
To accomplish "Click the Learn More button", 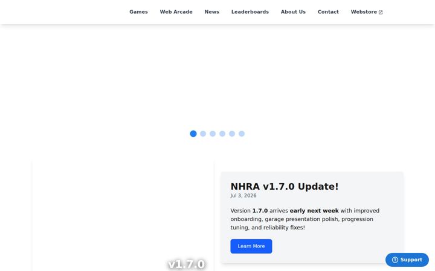I will pyautogui.click(x=251, y=246).
